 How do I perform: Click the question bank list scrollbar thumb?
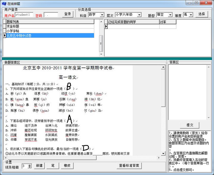pos(101,43)
